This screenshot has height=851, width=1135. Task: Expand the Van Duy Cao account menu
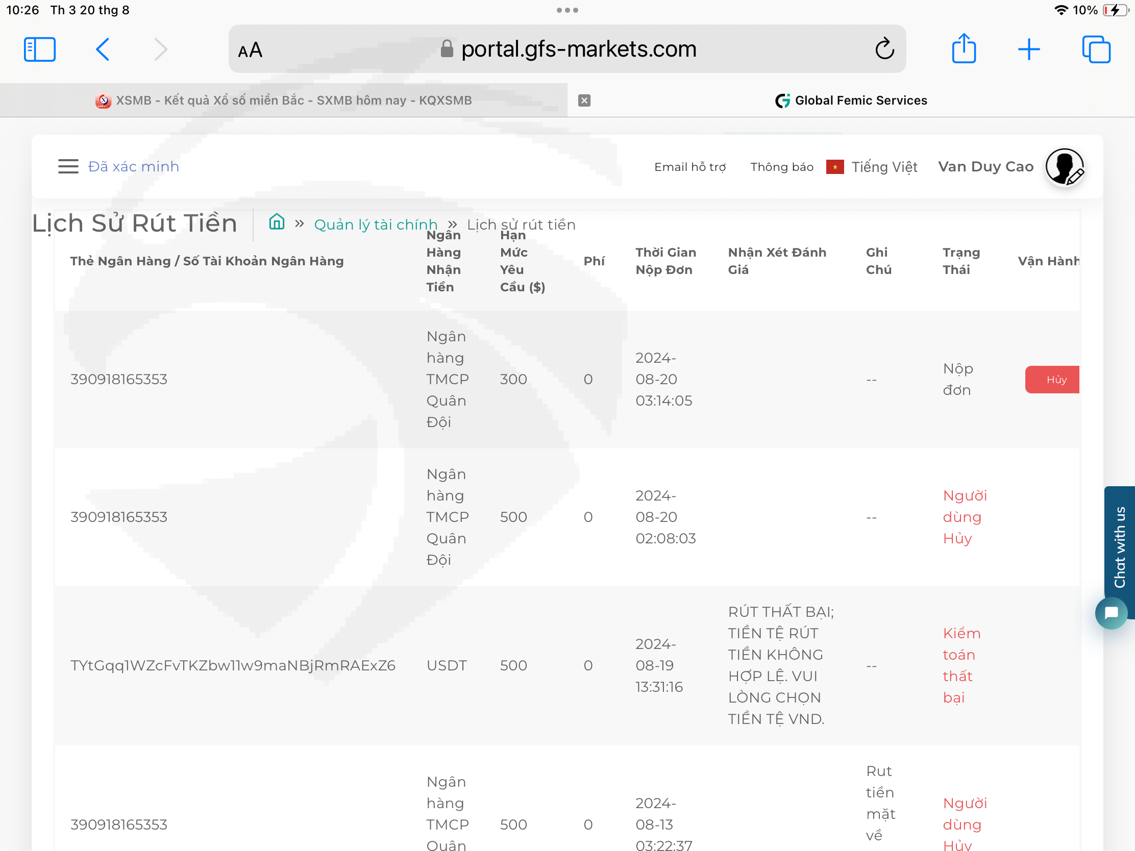tap(985, 167)
